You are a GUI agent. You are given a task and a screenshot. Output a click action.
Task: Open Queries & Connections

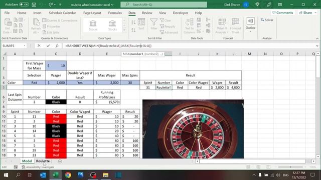click(60, 20)
